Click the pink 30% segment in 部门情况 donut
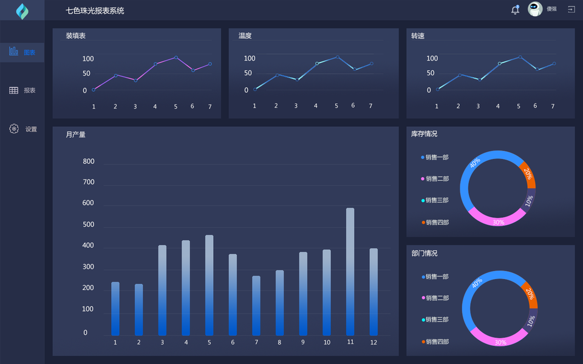This screenshot has height=364, width=583. point(500,342)
